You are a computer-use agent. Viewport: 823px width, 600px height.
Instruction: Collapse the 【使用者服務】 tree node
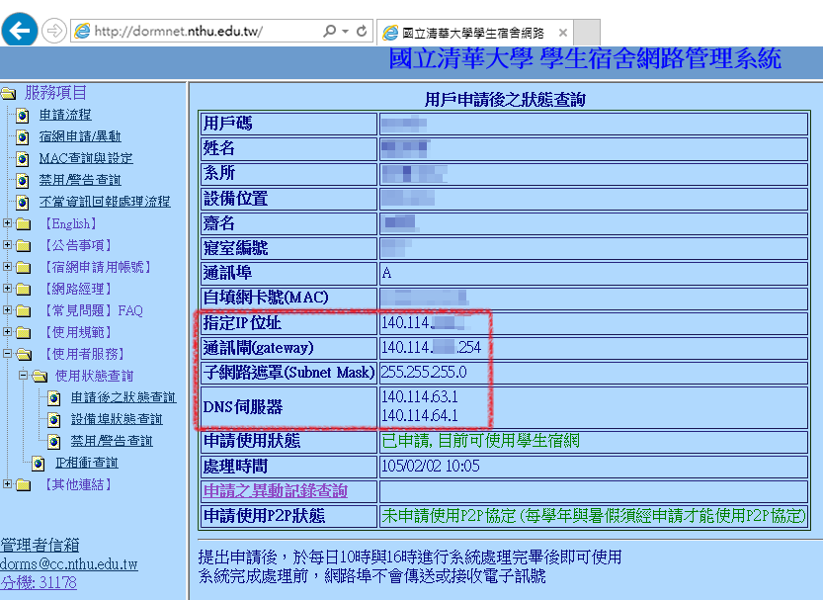click(8, 354)
